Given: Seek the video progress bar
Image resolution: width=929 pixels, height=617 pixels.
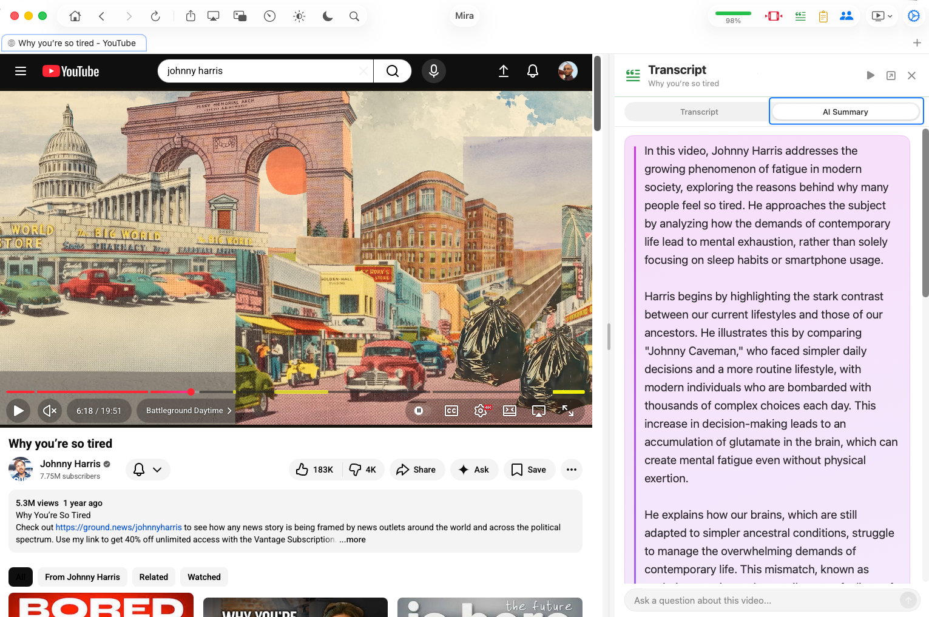Looking at the screenshot, I should [296, 392].
